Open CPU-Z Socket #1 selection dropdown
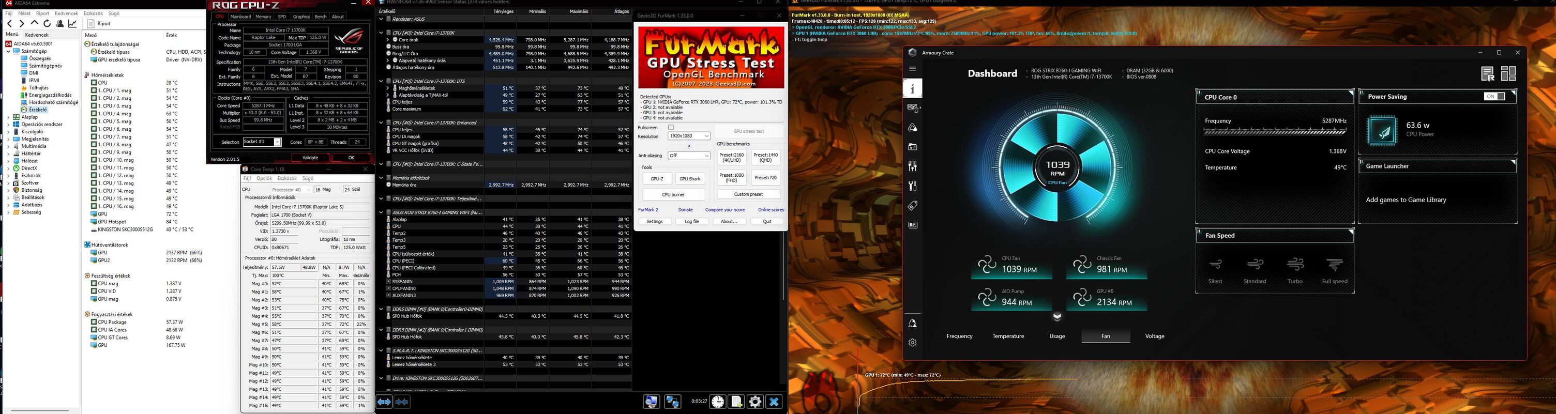This screenshot has width=1556, height=414. click(262, 143)
